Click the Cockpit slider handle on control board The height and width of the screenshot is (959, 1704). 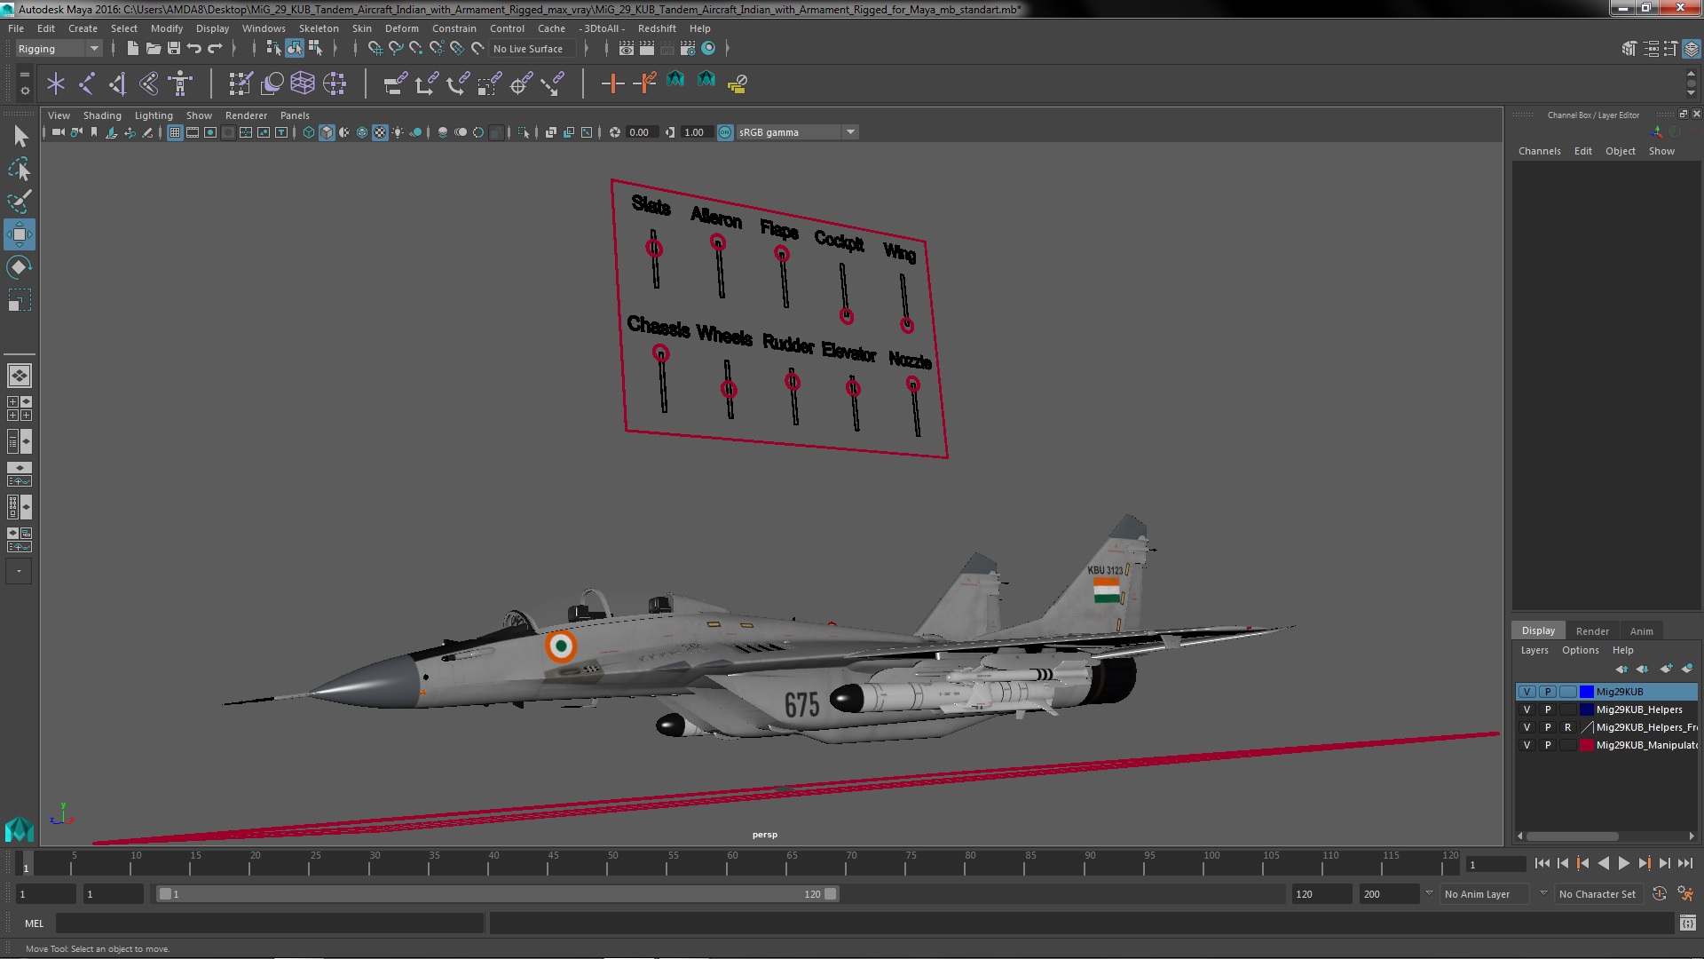click(847, 316)
